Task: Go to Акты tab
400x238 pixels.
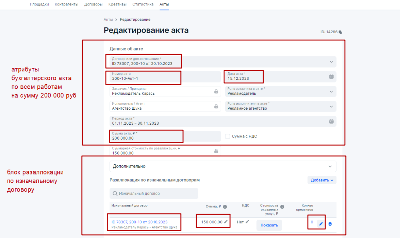Action: [164, 4]
